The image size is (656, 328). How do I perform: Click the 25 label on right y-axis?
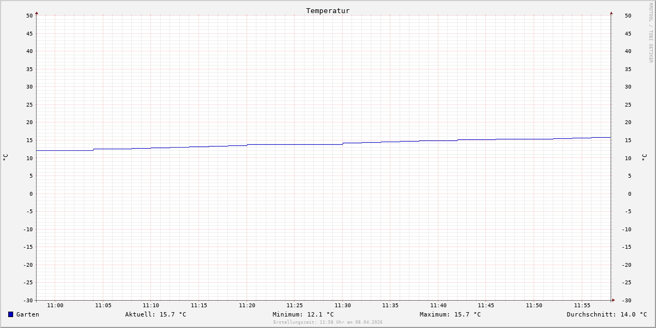click(628, 105)
